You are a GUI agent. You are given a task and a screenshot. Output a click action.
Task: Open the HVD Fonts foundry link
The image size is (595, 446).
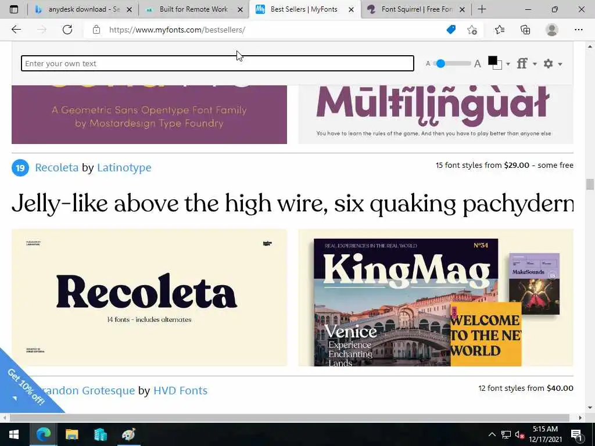pyautogui.click(x=180, y=390)
